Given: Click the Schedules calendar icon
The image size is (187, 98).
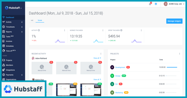Looking at the screenshot, I should pyautogui.click(x=4, y=46).
